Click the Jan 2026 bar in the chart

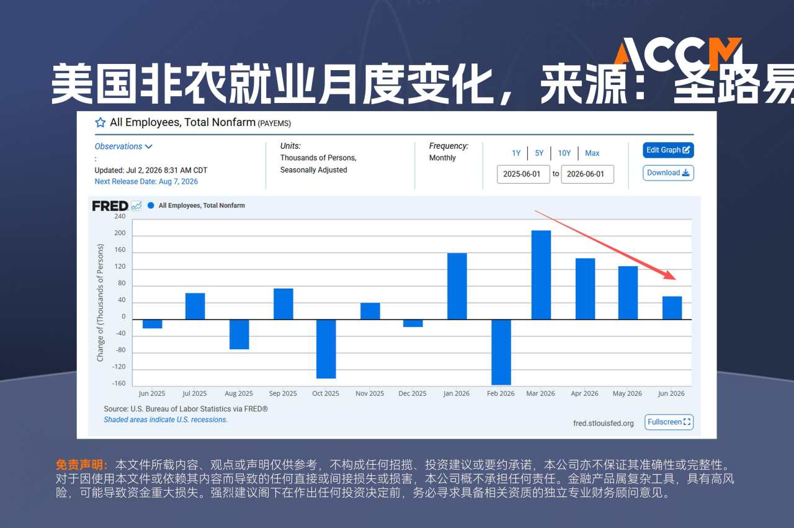click(x=457, y=287)
